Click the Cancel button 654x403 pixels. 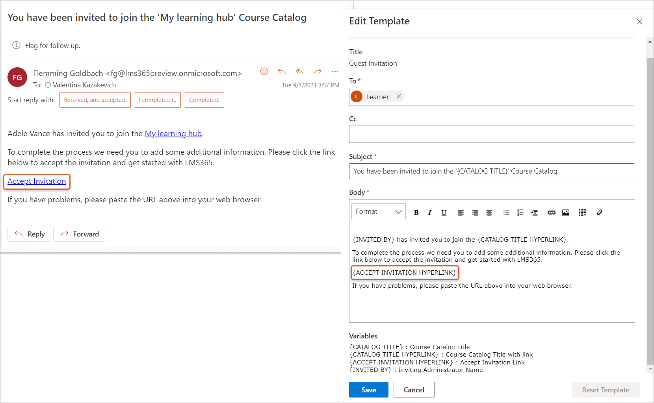pos(414,390)
